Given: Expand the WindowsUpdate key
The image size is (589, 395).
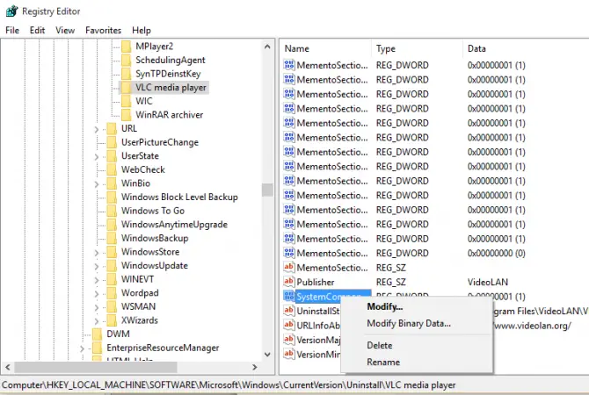Looking at the screenshot, I should [x=97, y=266].
